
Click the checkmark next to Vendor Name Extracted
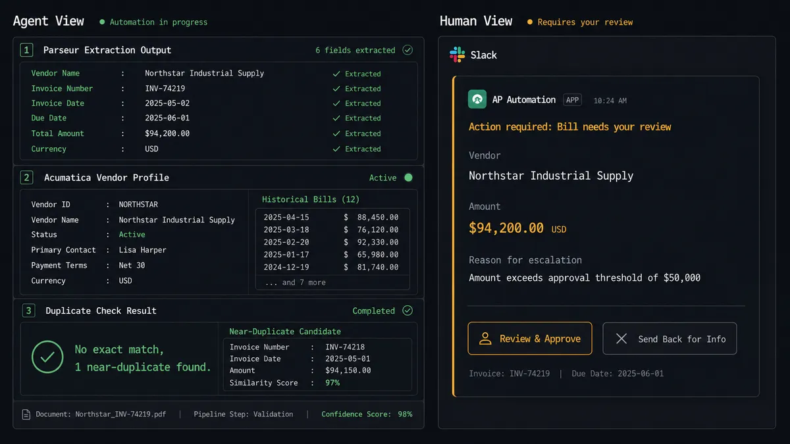(x=336, y=74)
